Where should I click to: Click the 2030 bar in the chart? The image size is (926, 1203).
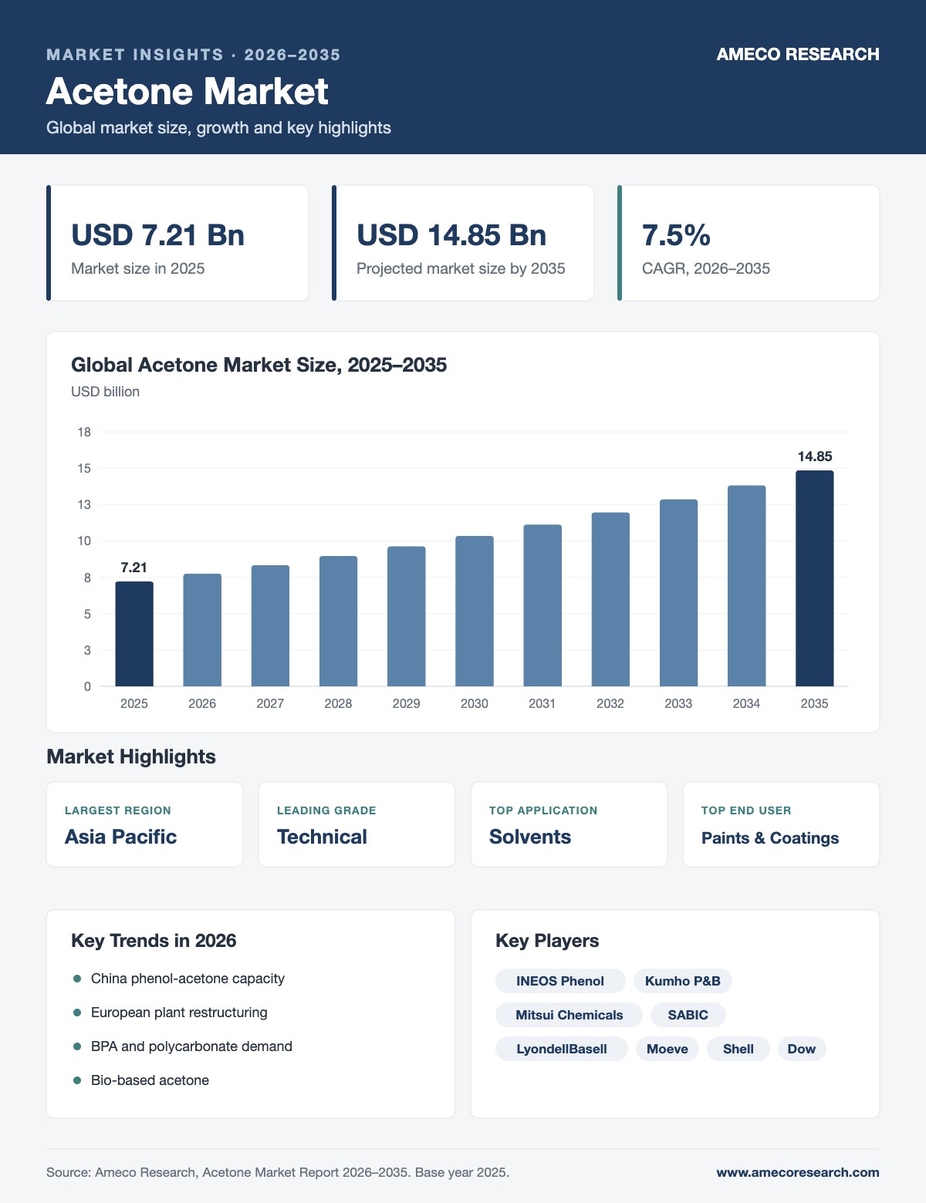[x=475, y=611]
